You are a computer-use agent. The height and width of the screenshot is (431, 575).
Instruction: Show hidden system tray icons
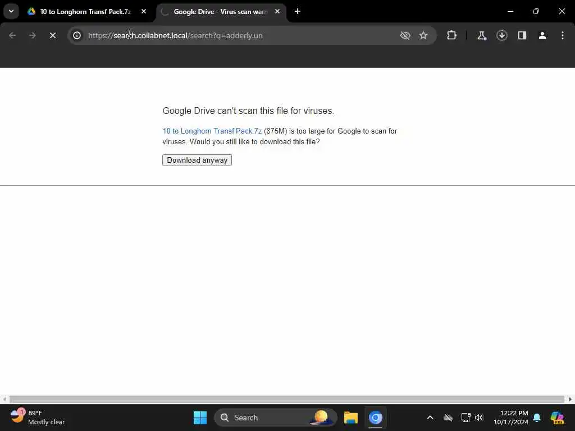(430, 418)
